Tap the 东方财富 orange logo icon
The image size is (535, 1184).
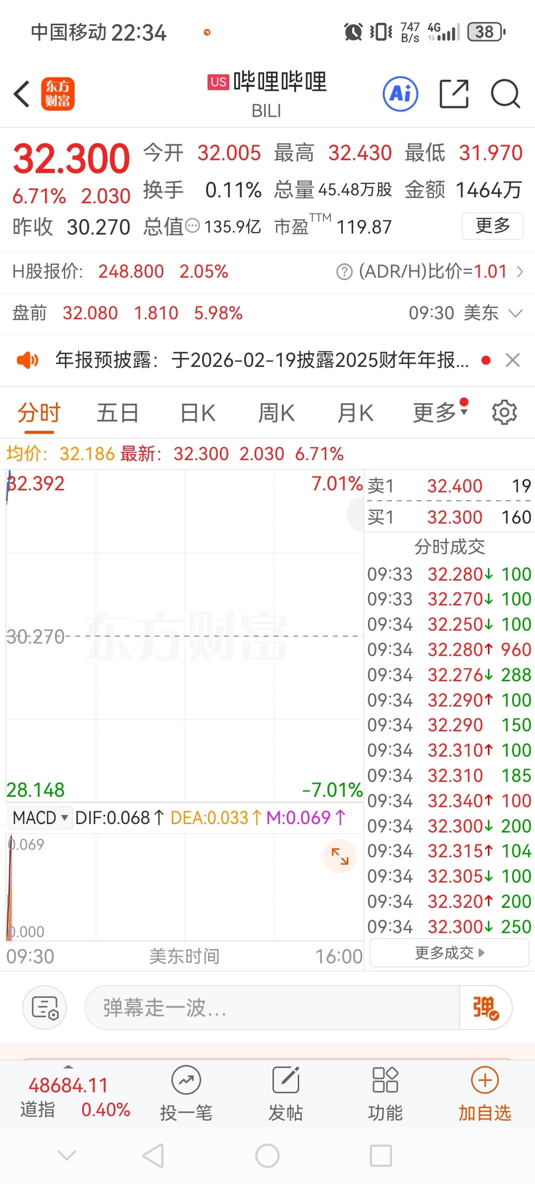pyautogui.click(x=57, y=94)
